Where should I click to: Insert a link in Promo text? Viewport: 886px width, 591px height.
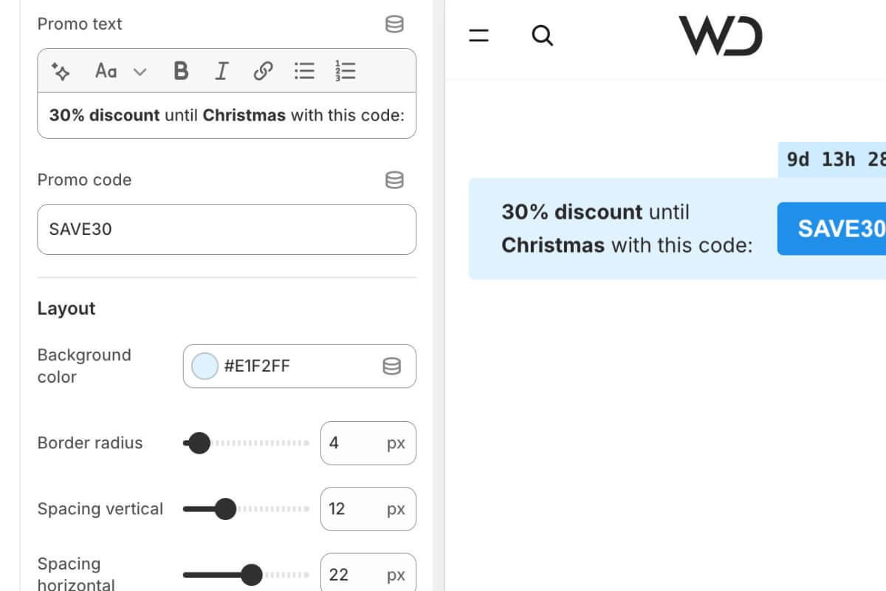point(262,71)
